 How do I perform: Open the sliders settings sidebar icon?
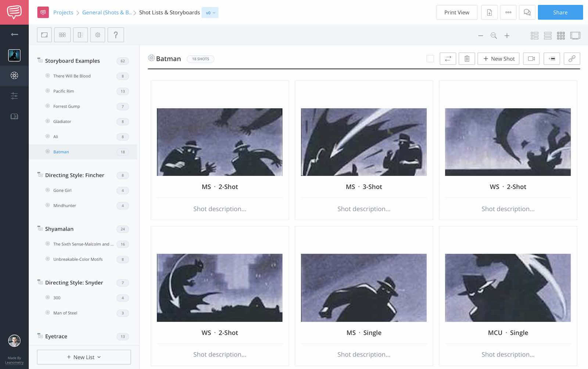(14, 96)
